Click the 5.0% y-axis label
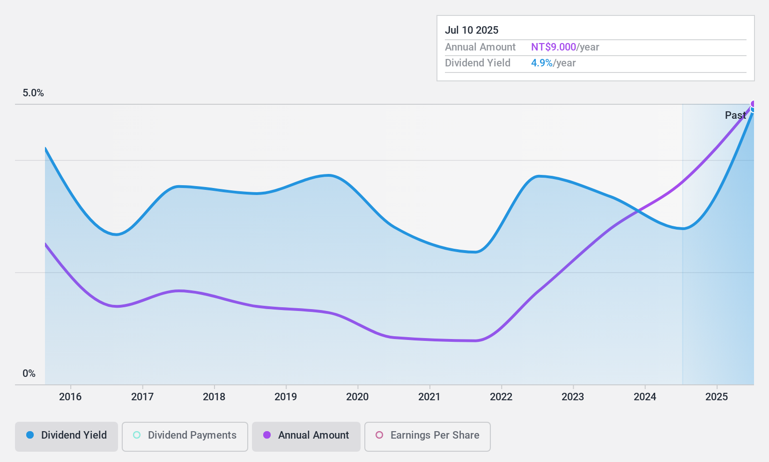The image size is (769, 462). coord(33,93)
